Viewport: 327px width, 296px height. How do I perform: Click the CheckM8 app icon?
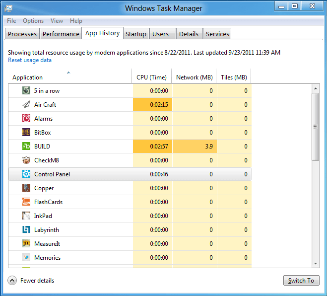pyautogui.click(x=26, y=160)
